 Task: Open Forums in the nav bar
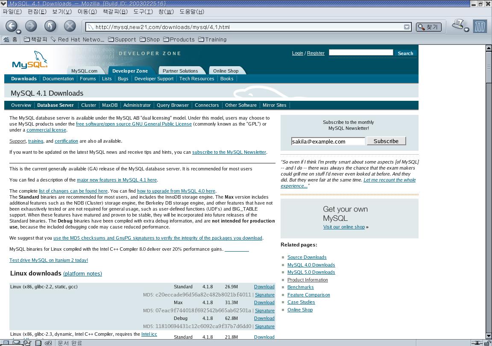point(88,79)
